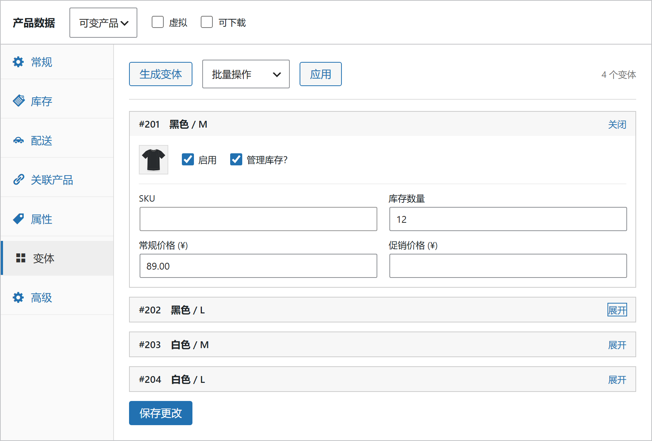Click the 库存数量 field showing 12
This screenshot has height=441, width=652.
[508, 219]
